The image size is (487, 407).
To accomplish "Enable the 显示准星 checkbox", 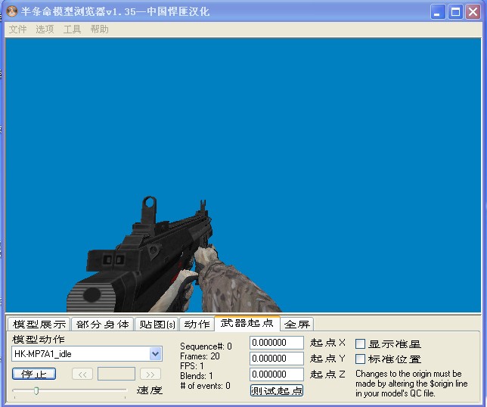I will tap(360, 344).
